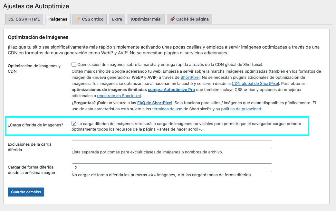Open the CSS crítico tab
This screenshot has width=336, height=211.
[x=90, y=19]
